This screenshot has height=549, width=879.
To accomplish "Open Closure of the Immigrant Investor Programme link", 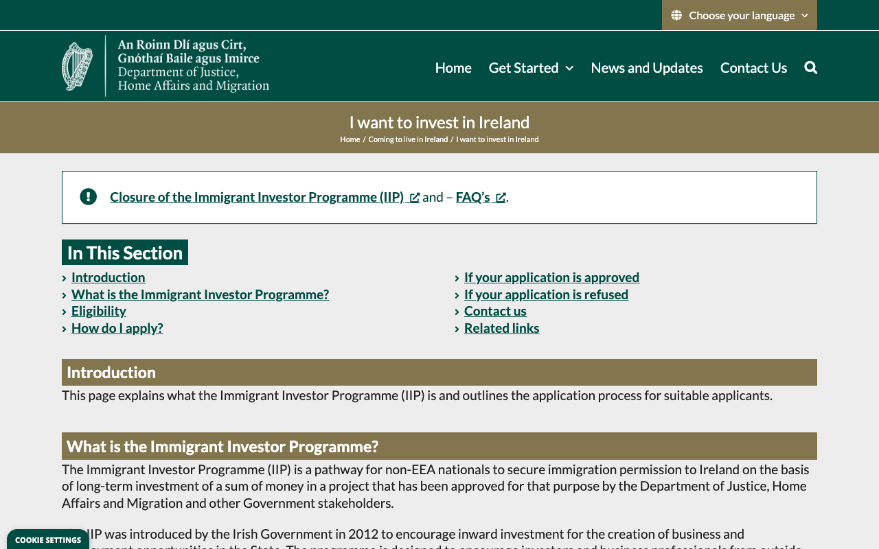I will pos(257,197).
